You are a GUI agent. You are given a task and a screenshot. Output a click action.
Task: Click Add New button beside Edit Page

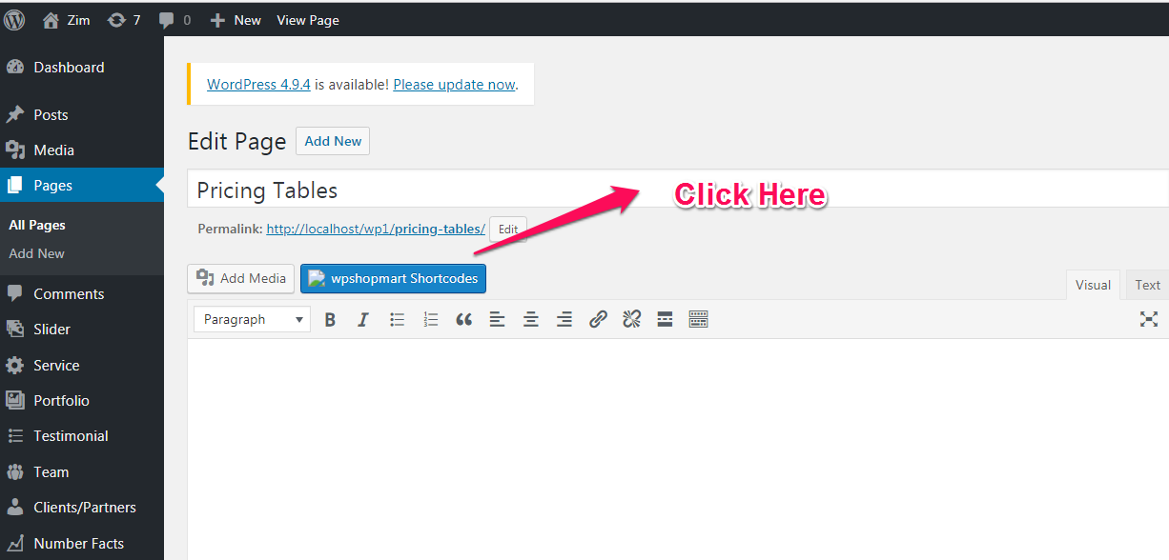point(333,141)
